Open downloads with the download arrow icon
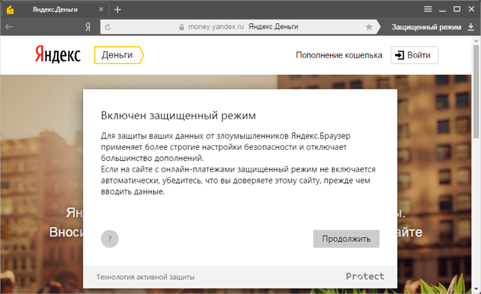This screenshot has height=294, width=481. point(471,27)
